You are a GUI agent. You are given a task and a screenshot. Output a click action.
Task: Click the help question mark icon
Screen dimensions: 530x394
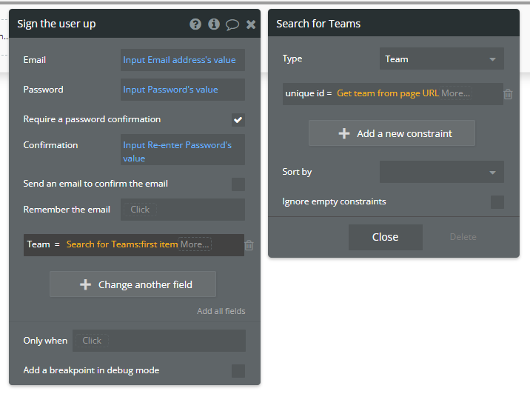(195, 24)
